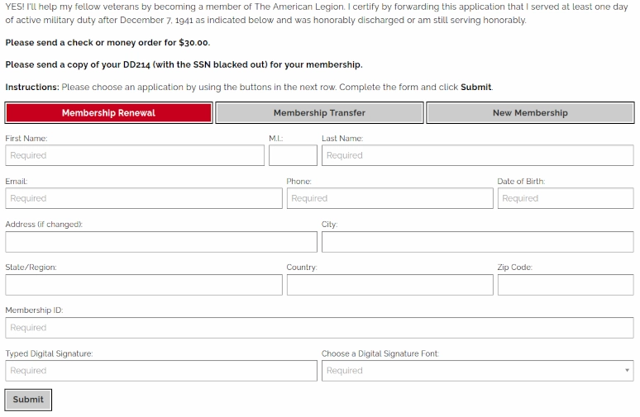
Task: Focus the Phone number field
Action: point(389,198)
